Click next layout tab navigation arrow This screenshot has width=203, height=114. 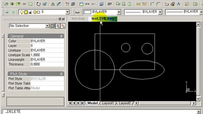tap(78, 103)
